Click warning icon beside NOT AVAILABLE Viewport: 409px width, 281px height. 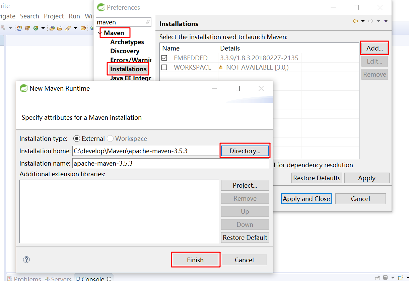coord(221,67)
